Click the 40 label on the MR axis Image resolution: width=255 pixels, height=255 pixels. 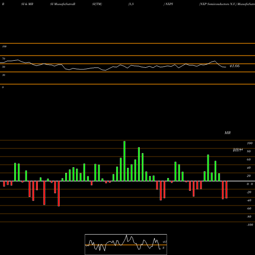pos(248,168)
